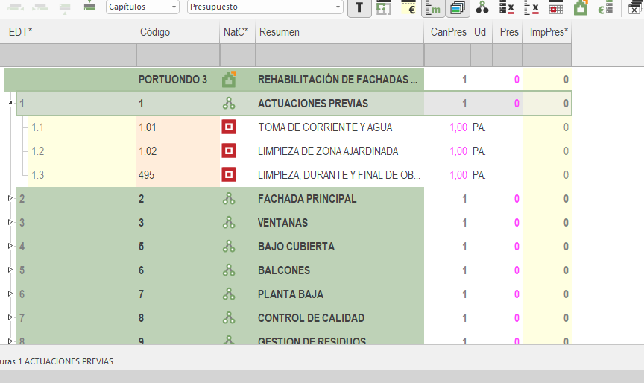The width and height of the screenshot is (644, 383).
Task: Click red item icon for TOMA DE CORRIENTE Y AGUA
Action: coord(229,127)
